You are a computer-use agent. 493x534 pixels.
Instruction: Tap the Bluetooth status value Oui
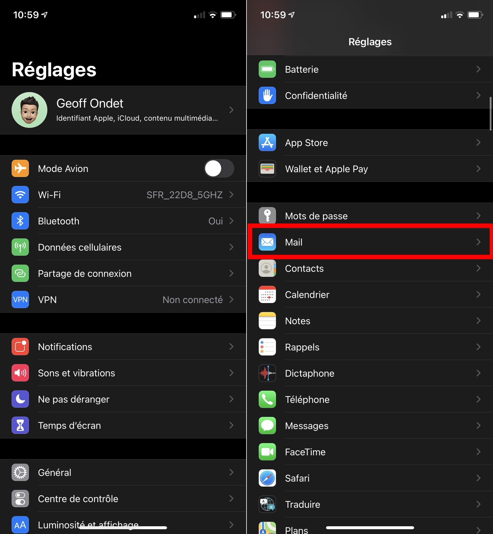(x=216, y=221)
